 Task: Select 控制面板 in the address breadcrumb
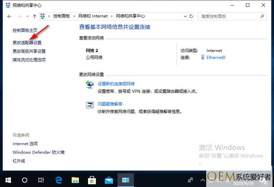tap(62, 16)
